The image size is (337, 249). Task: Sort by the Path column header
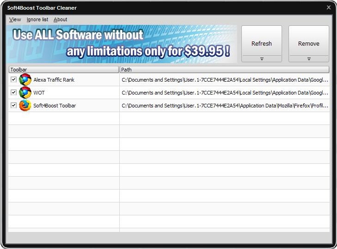[224, 70]
